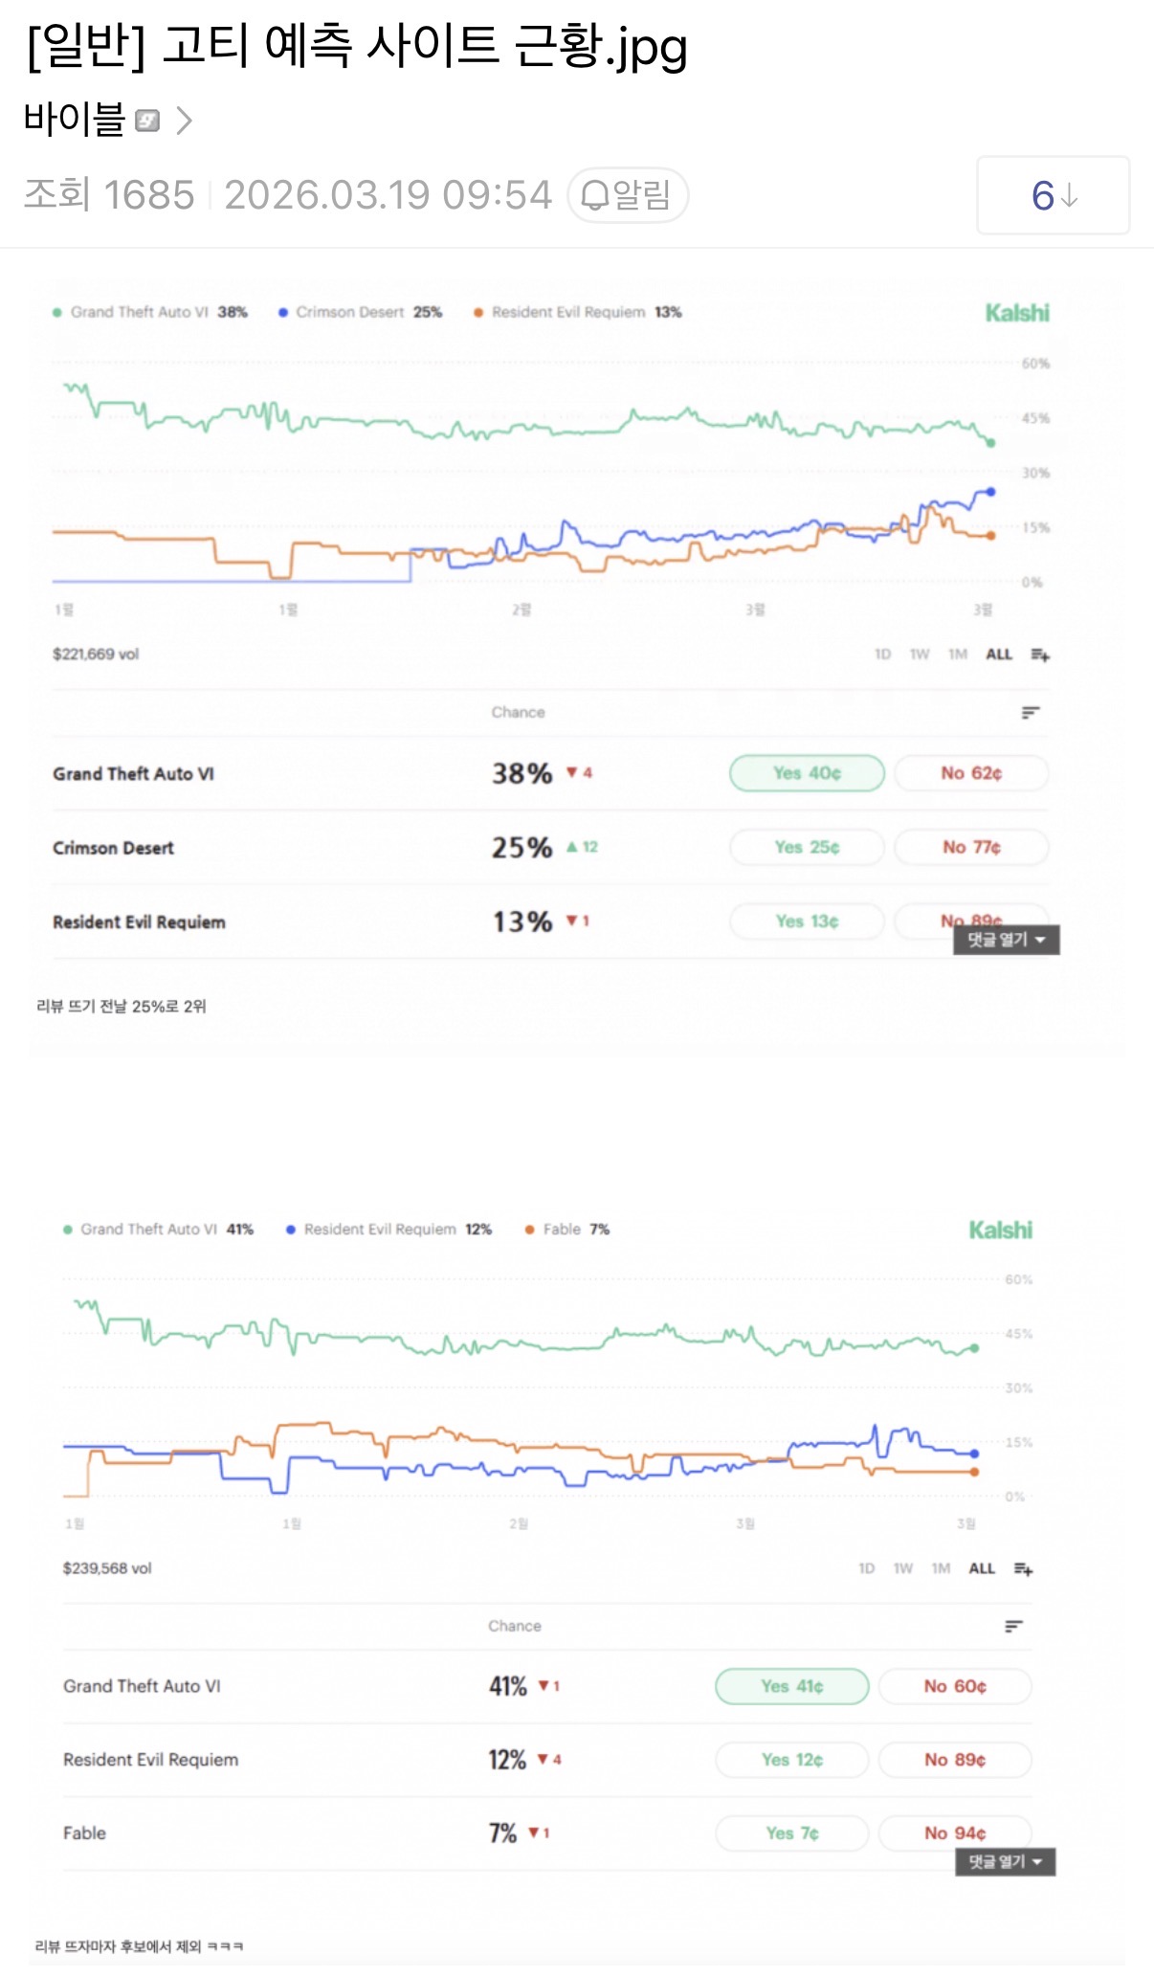Click the Kalshi logo on second chart
This screenshot has width=1154, height=1976.
pyautogui.click(x=1000, y=1230)
